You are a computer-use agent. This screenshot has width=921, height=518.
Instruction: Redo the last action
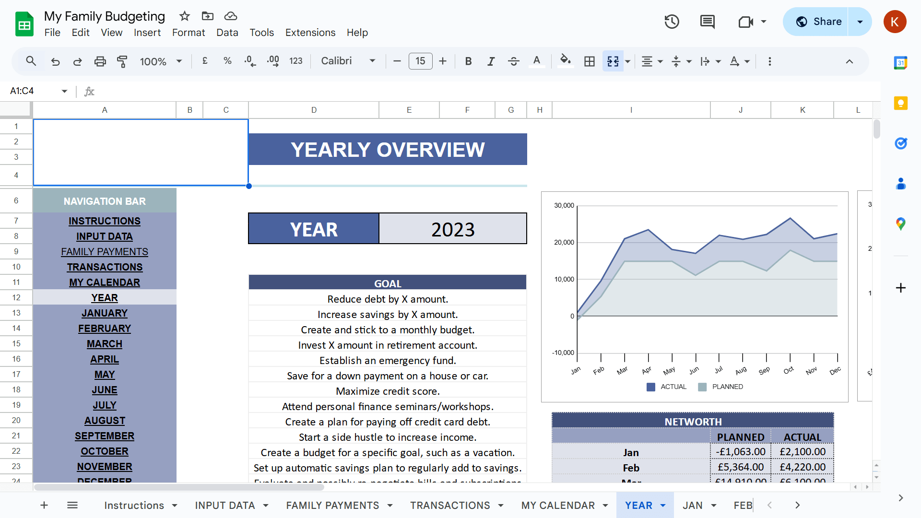pyautogui.click(x=77, y=61)
